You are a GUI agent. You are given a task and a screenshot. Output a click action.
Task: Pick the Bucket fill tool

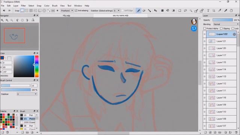168,10
